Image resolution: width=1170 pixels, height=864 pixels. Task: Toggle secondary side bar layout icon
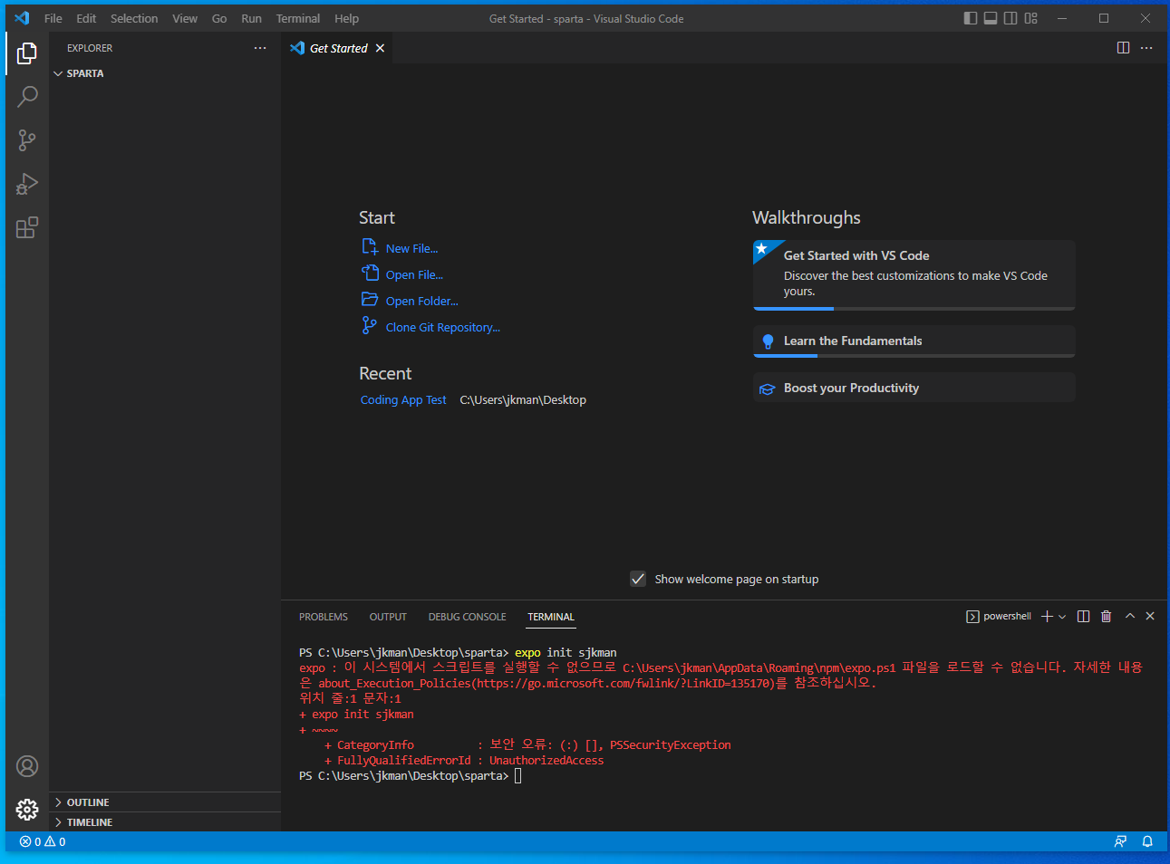pyautogui.click(x=1010, y=18)
